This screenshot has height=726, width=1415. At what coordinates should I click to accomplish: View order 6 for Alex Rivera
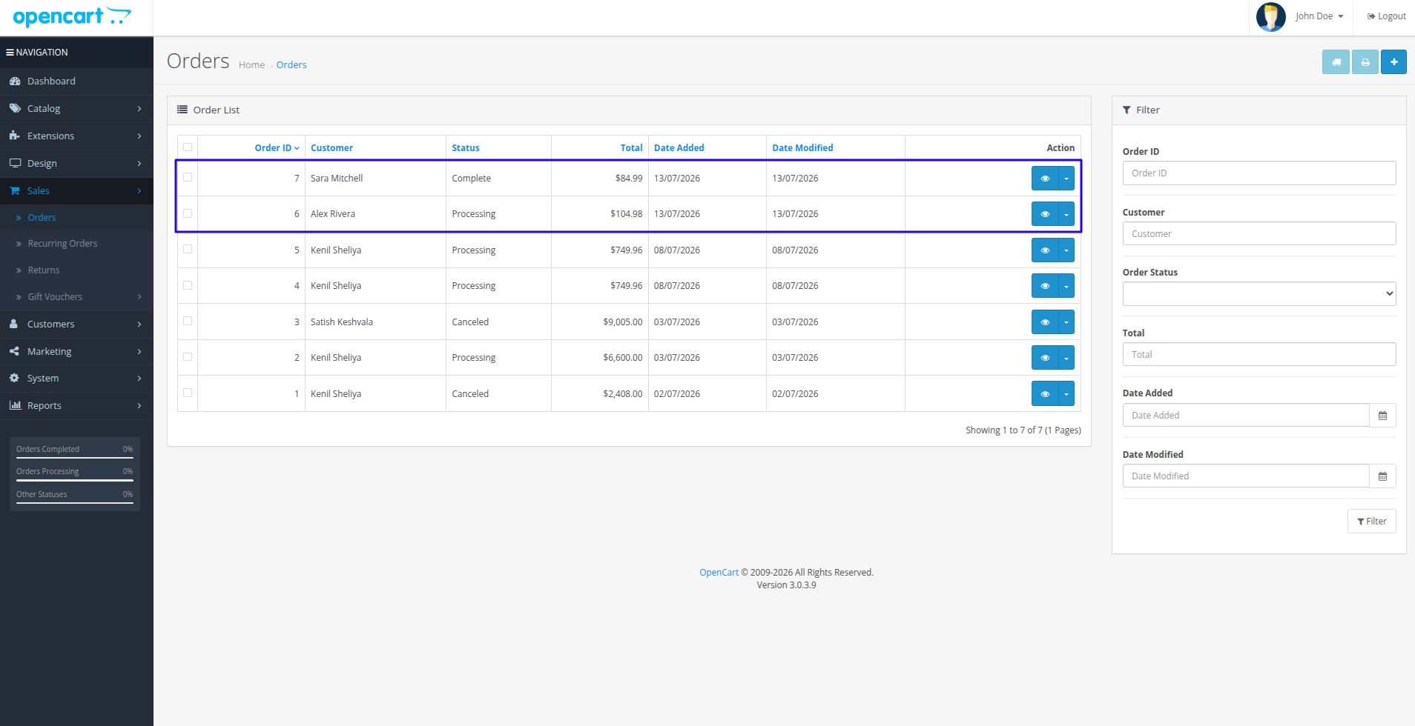pyautogui.click(x=1045, y=214)
